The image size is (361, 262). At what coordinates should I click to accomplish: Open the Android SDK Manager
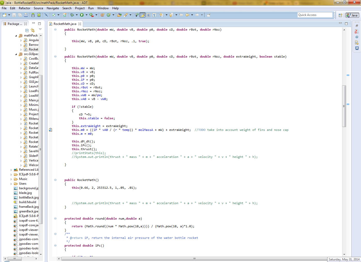33,15
